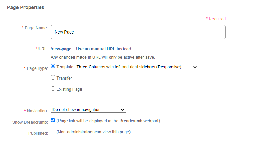Select the Existing Page radio button
The width and height of the screenshot is (253, 146).
[x=53, y=89]
